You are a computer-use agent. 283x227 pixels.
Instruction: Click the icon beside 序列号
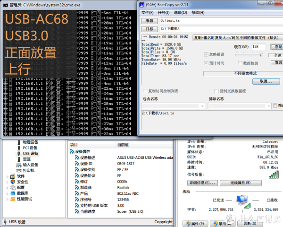coord(77,200)
